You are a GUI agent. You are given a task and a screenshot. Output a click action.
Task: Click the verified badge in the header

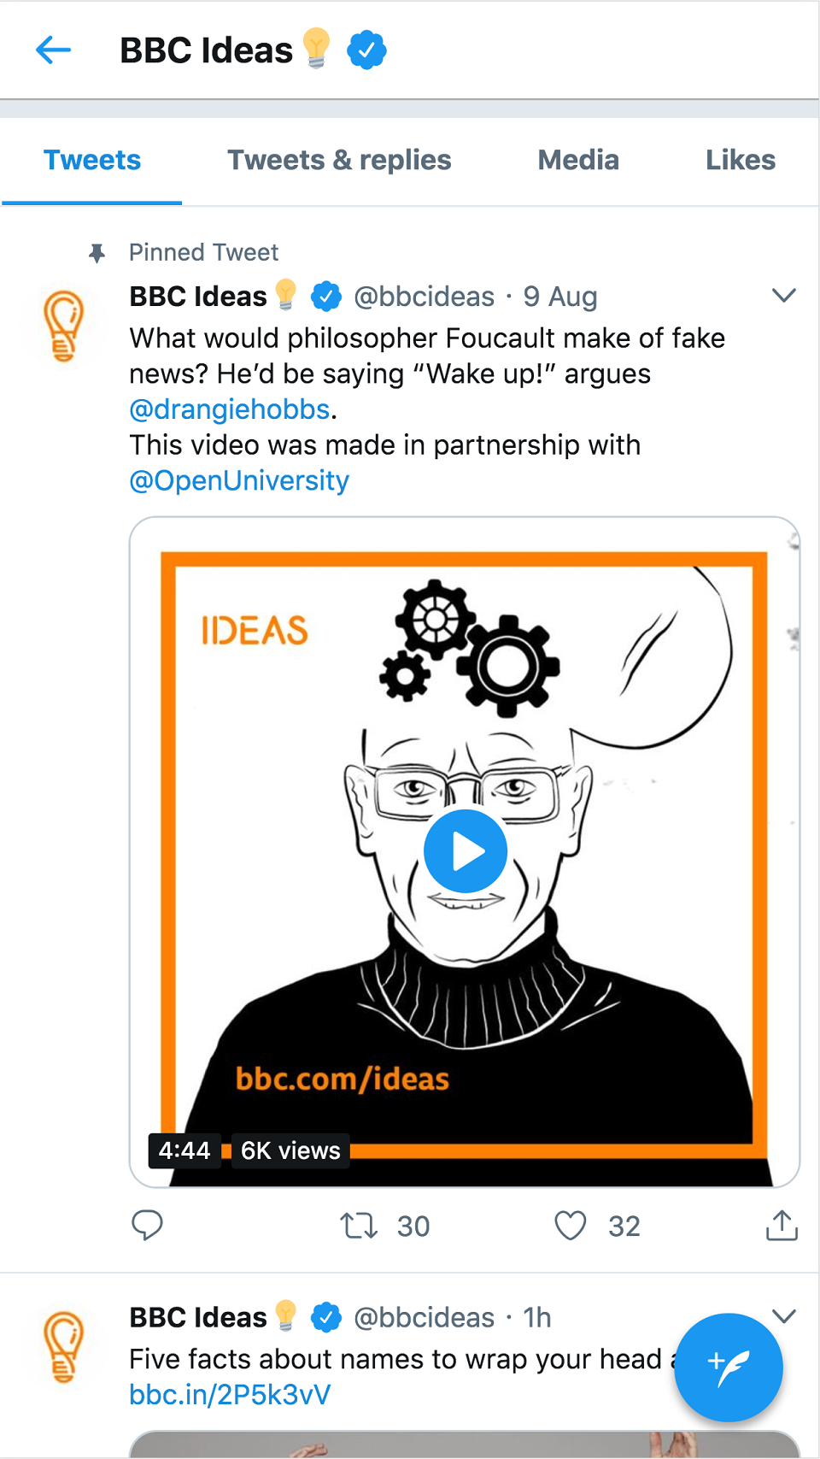366,50
